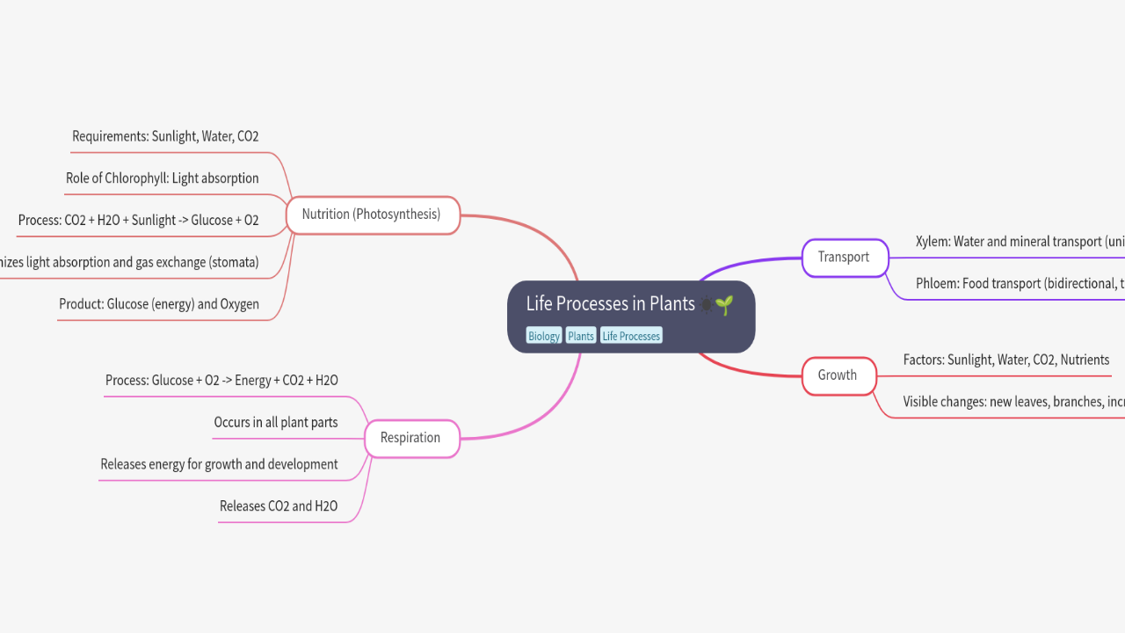Click the 'light absorption and gas exchange (stomata)' text
Image resolution: width=1125 pixels, height=633 pixels.
pos(129,262)
